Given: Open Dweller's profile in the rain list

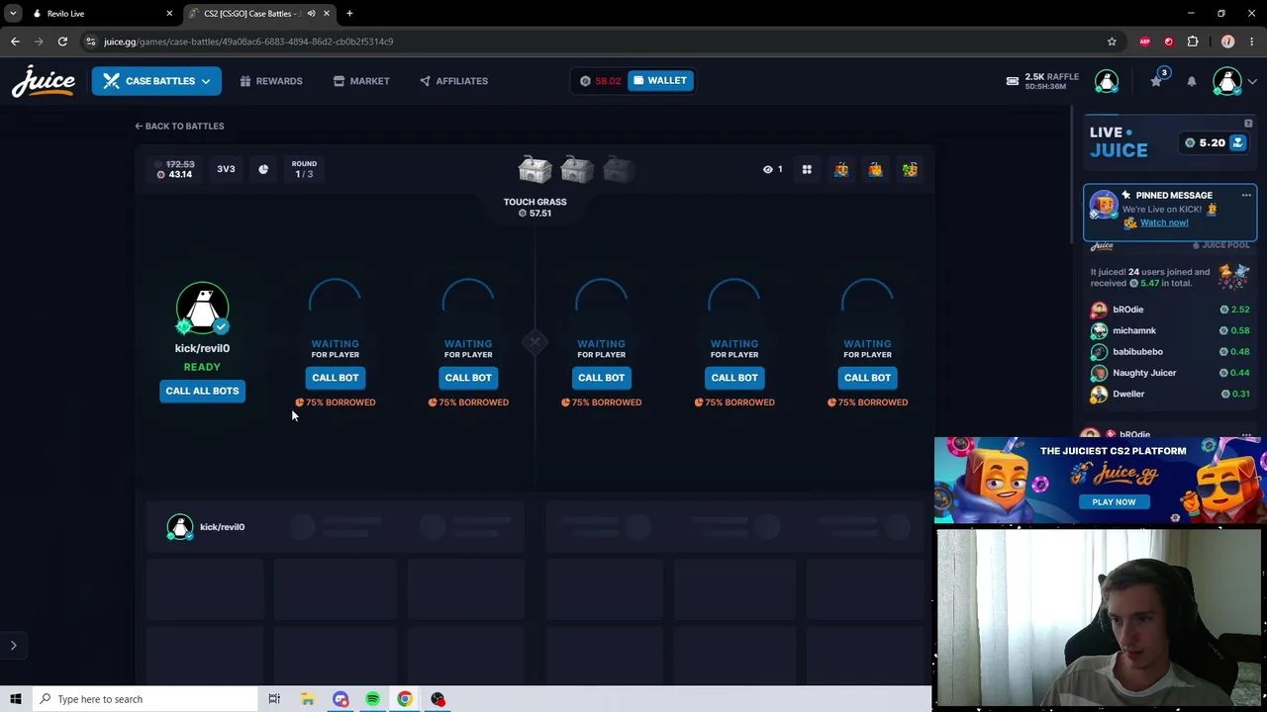Looking at the screenshot, I should point(1128,394).
